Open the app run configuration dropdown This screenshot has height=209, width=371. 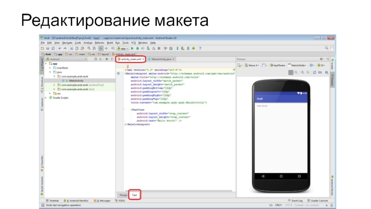pyautogui.click(x=122, y=48)
